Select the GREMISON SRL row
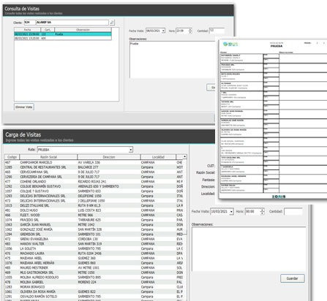 pyautogui.click(x=94, y=235)
